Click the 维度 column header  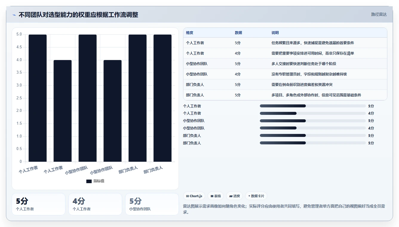[190, 33]
